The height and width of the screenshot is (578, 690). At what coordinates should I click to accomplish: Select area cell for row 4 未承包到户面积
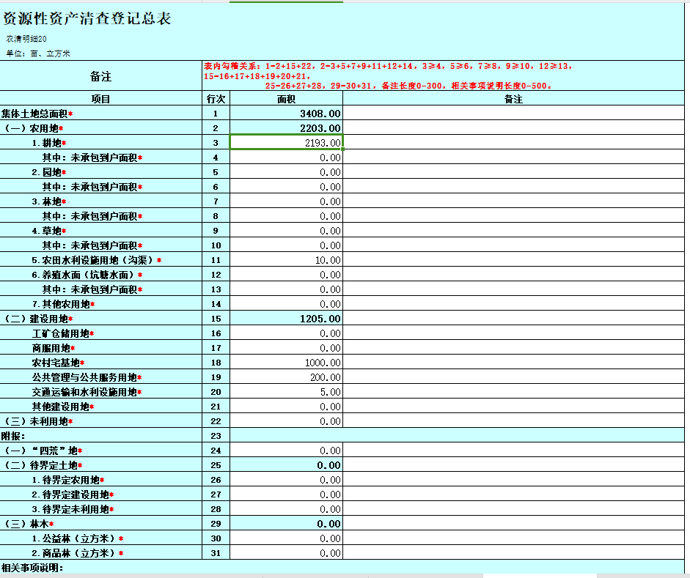[286, 158]
